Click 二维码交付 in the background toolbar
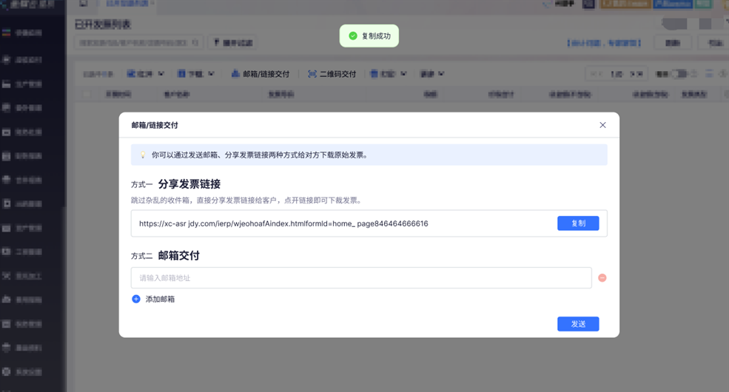Screen dimensions: 729x392 click(337, 74)
